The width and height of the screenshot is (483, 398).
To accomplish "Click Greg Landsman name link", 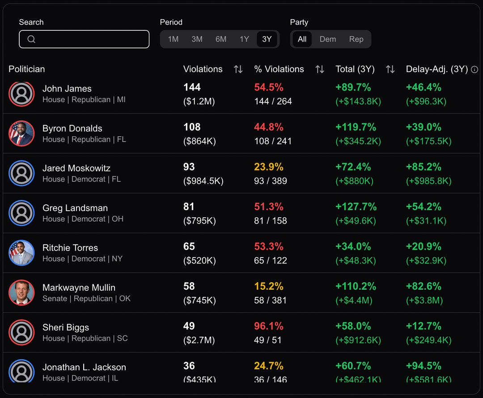I will (x=75, y=208).
